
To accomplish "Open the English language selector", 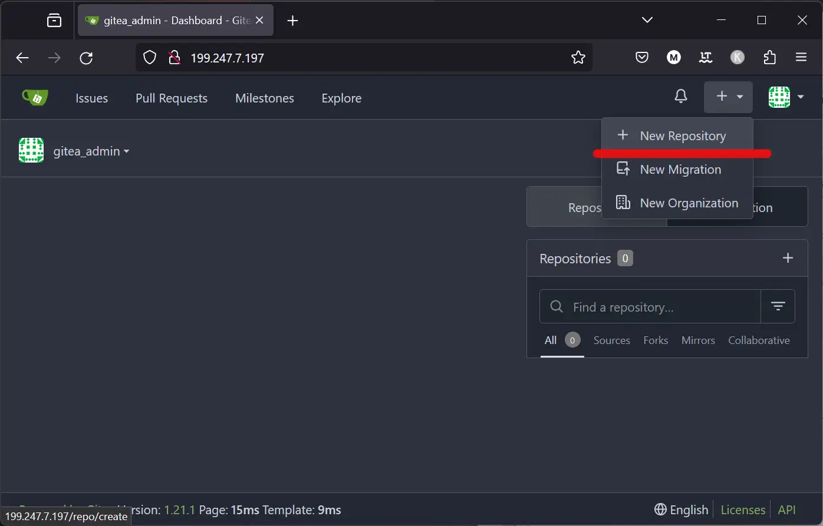I will [x=681, y=510].
